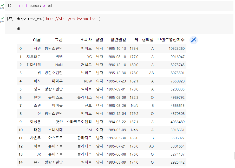Select the agency cell 큐브
Viewport: 235px width, 168px height.
point(88,105)
